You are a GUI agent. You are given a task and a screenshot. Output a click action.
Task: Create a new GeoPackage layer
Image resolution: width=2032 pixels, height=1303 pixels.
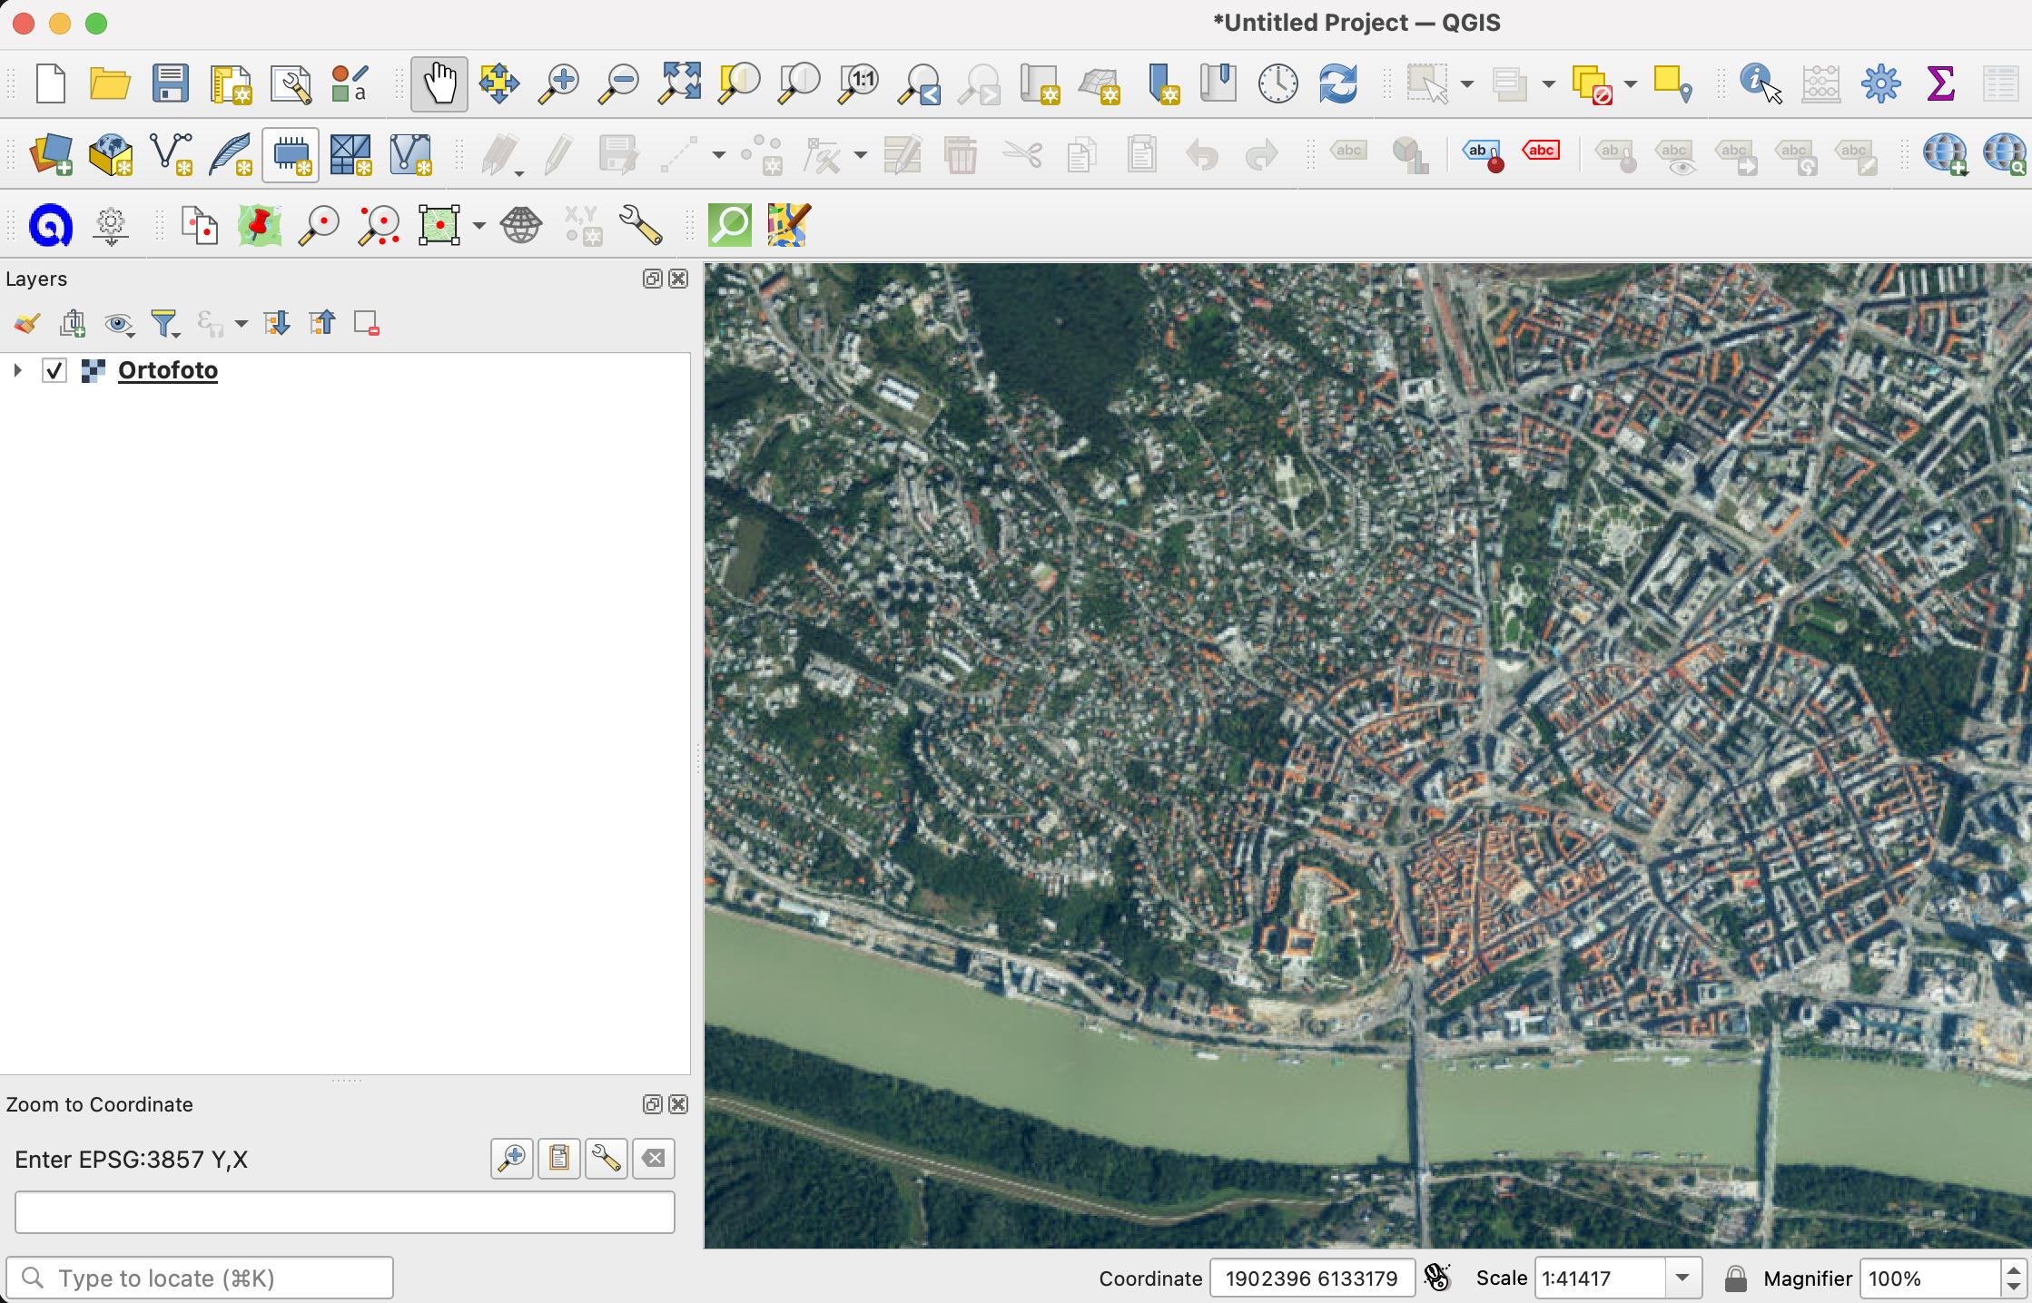coord(111,154)
